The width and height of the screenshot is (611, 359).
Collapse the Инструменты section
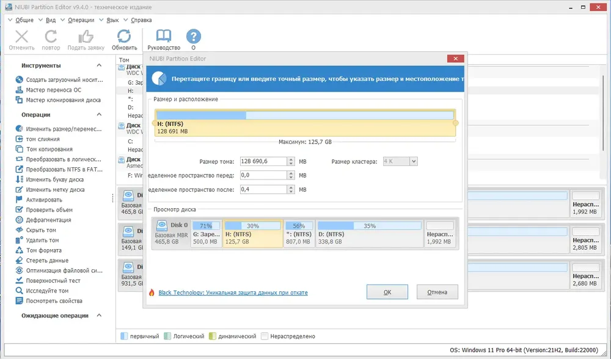click(99, 65)
